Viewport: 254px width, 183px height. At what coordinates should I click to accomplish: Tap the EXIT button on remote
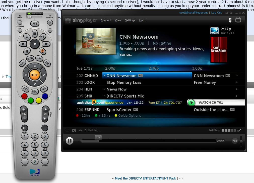(47, 63)
